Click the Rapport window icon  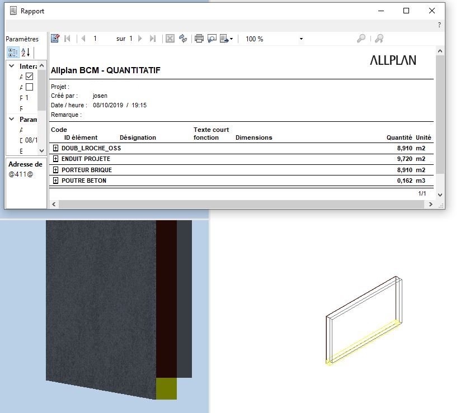[x=13, y=11]
